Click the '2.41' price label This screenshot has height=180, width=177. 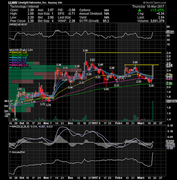click(66, 67)
